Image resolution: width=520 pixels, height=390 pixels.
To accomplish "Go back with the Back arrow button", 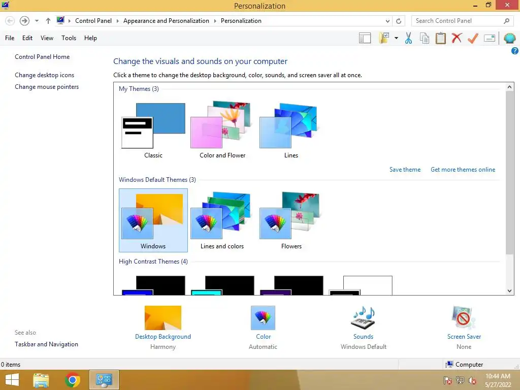I will point(10,21).
